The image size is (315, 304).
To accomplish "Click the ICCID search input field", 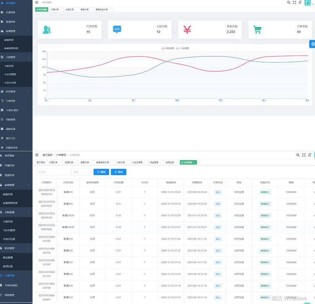I will (x=53, y=172).
